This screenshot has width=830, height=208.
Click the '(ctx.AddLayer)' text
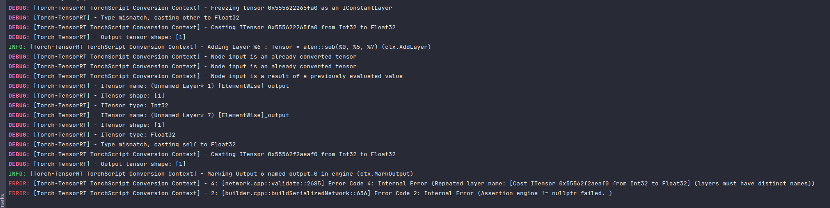coord(406,47)
